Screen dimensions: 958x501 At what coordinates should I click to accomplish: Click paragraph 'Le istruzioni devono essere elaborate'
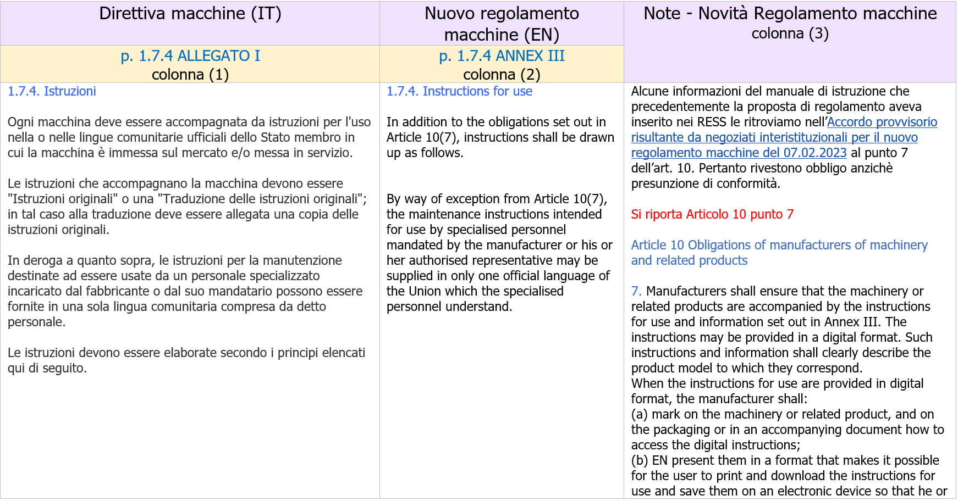(186, 360)
